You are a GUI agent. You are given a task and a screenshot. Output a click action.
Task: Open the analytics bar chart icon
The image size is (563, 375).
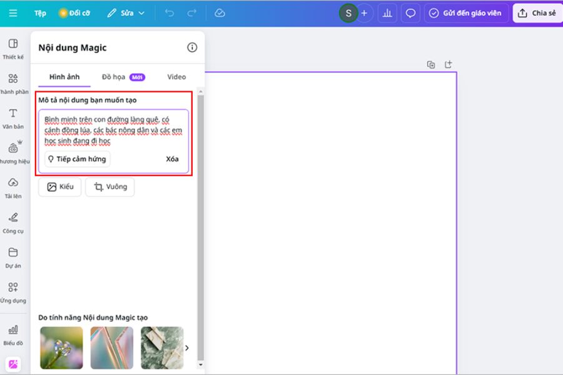tap(387, 13)
